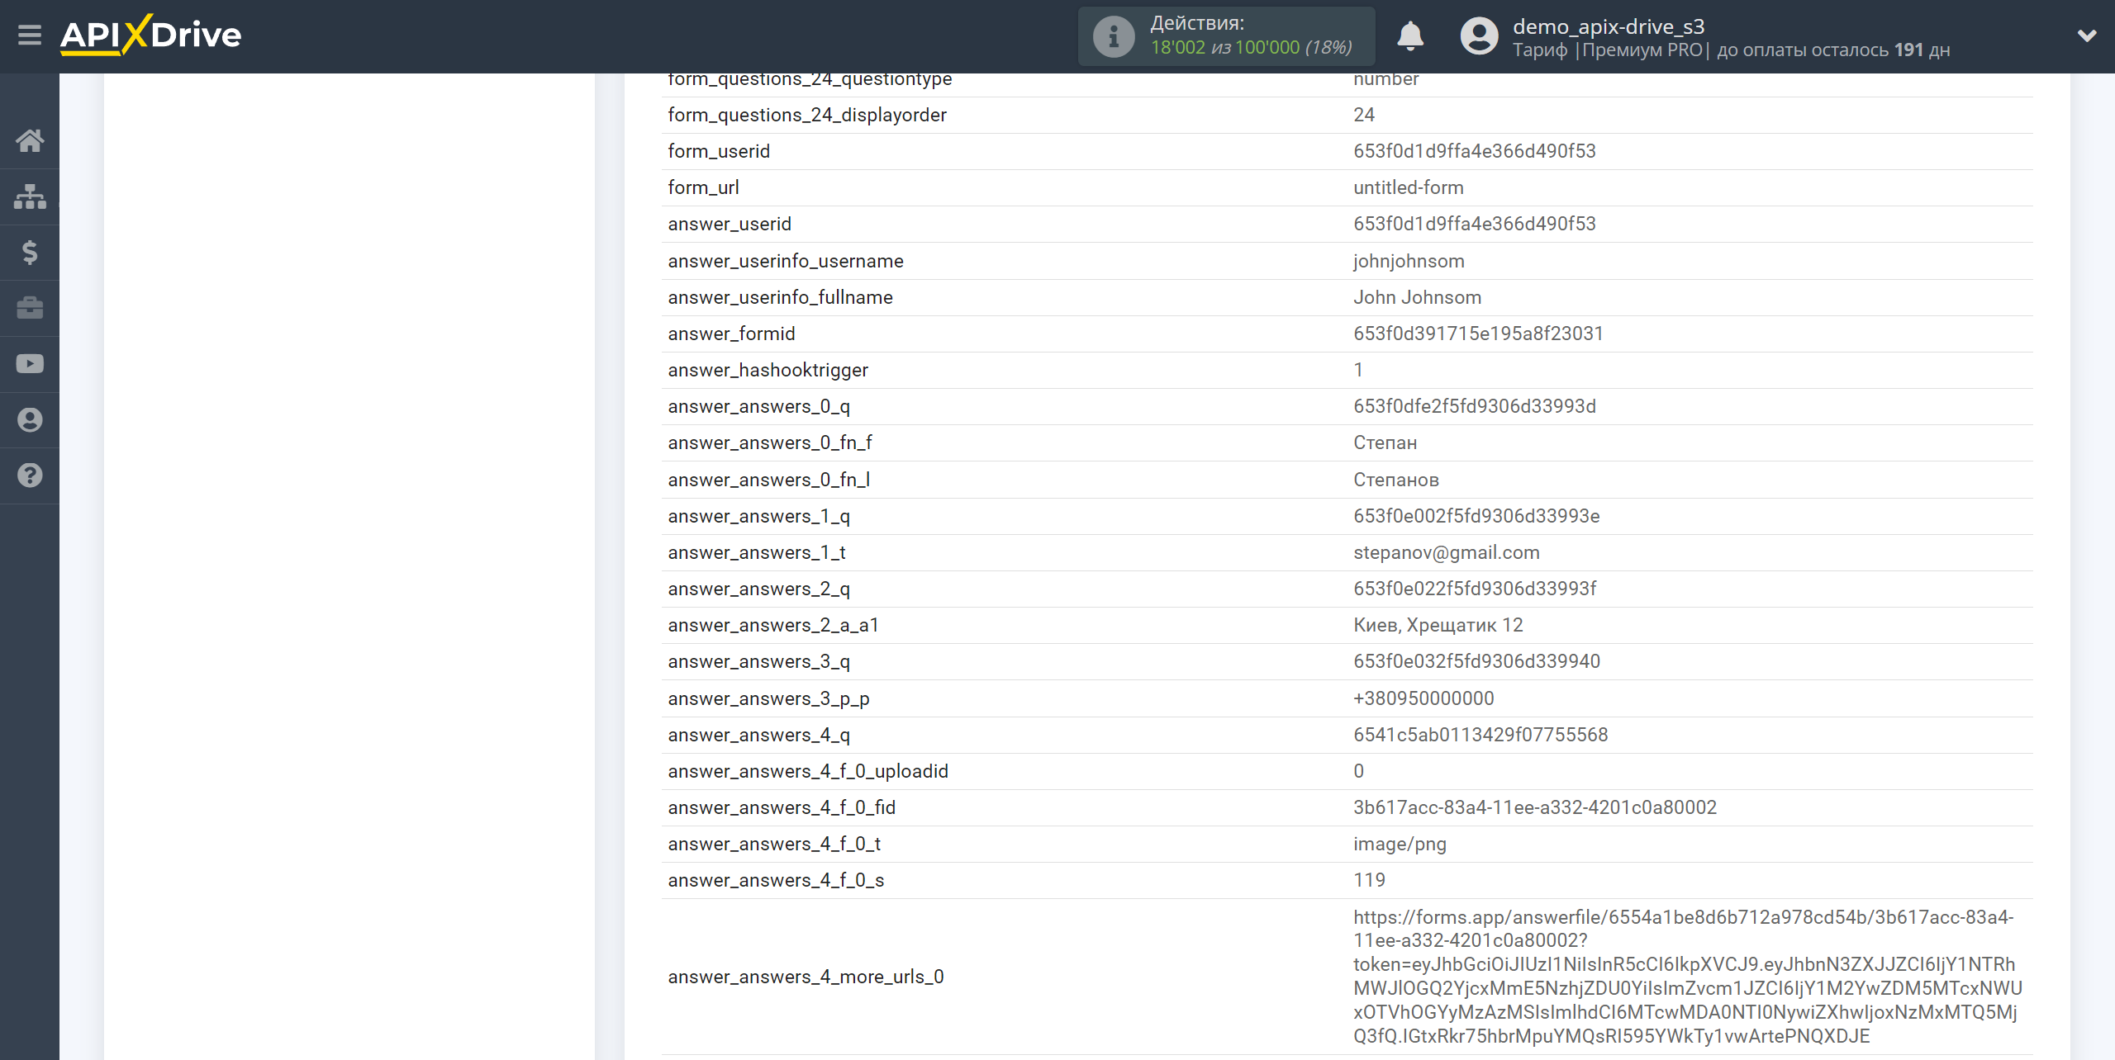Select the untitled-form value
Screen dimensions: 2115x1060
(1408, 187)
